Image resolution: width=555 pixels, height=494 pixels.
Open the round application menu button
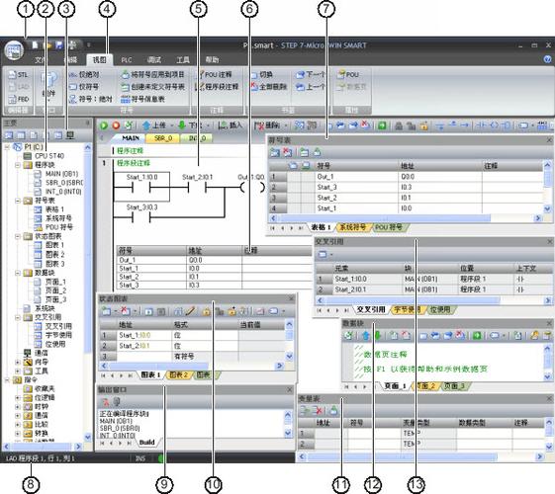pyautogui.click(x=14, y=50)
